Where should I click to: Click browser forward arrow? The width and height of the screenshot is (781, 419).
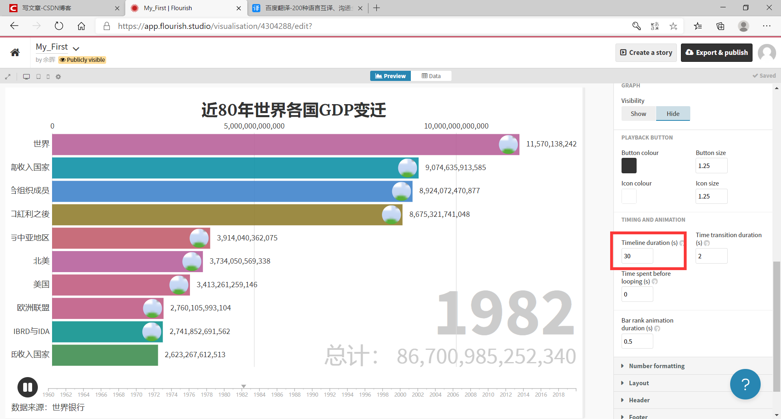click(x=37, y=26)
